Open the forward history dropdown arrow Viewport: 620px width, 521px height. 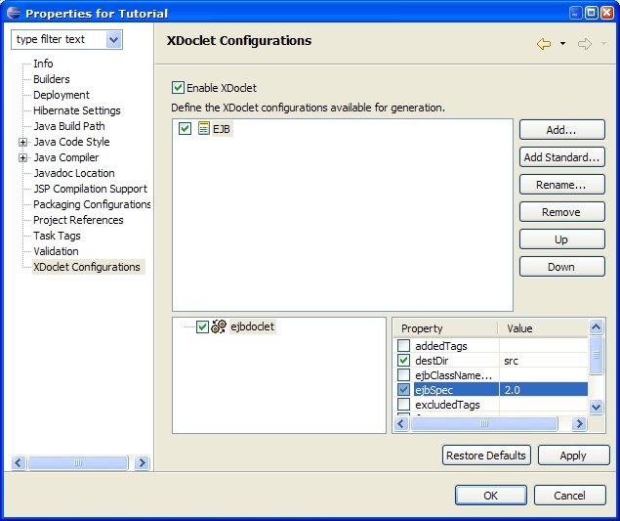point(603,44)
